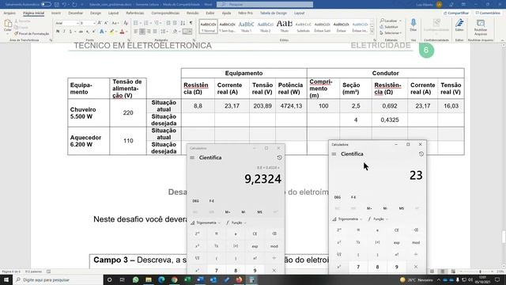Screen dimensions: 506x285
Task: Click the 7 key in right calculator
Action: coord(358,267)
